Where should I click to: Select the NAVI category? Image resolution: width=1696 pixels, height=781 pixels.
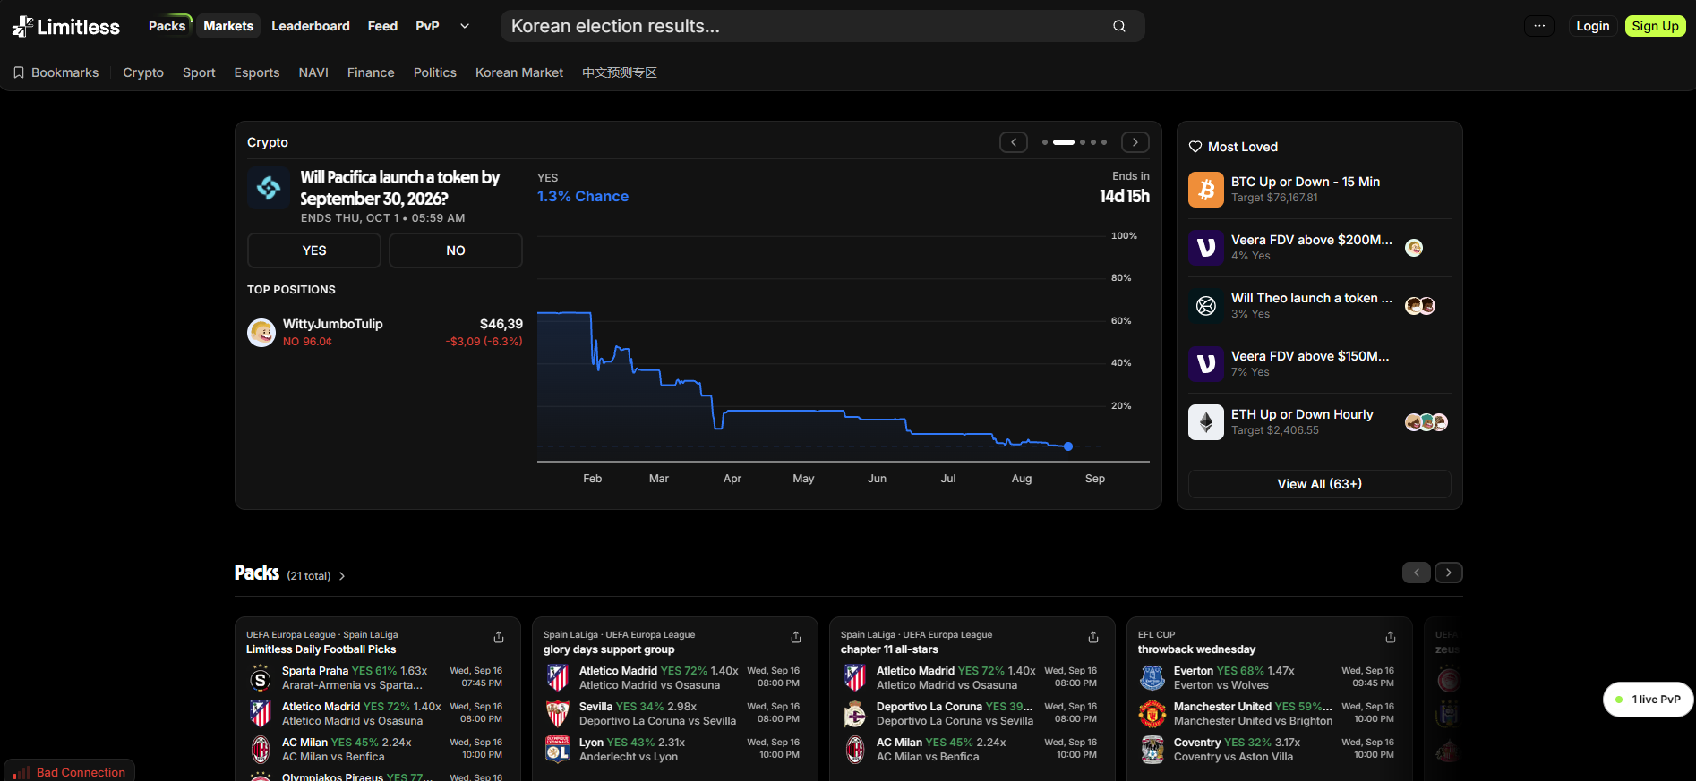coord(313,72)
